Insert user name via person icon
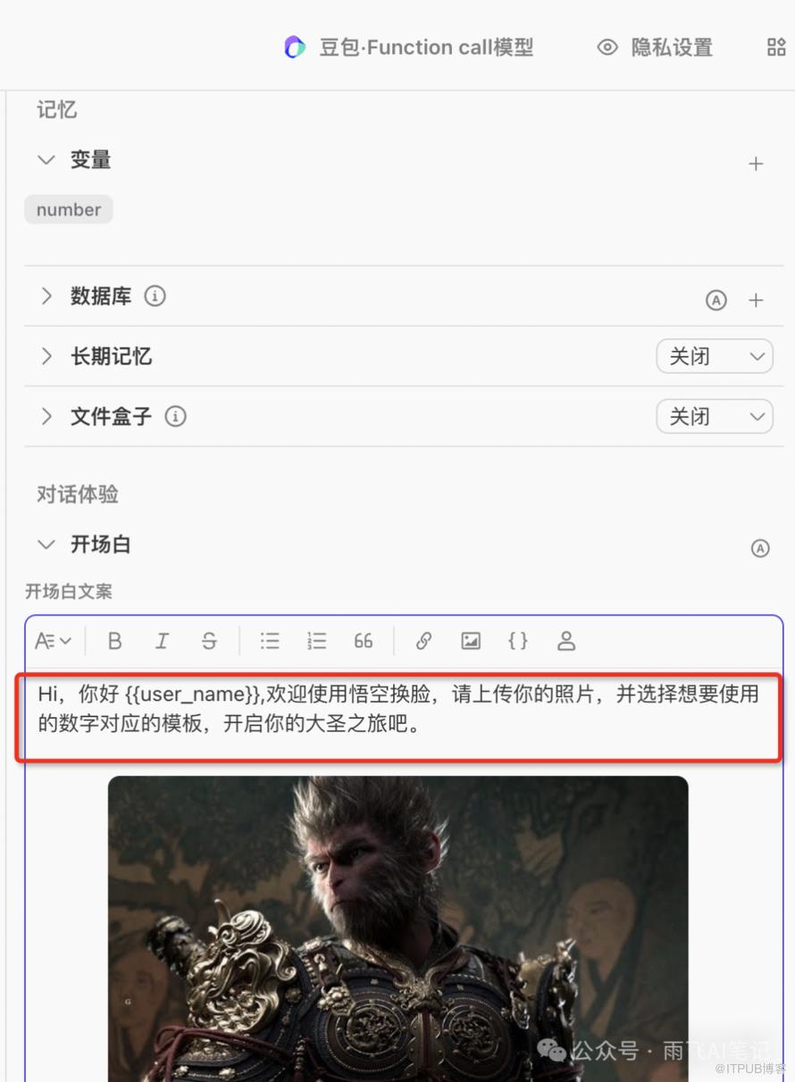The height and width of the screenshot is (1082, 795). (566, 641)
